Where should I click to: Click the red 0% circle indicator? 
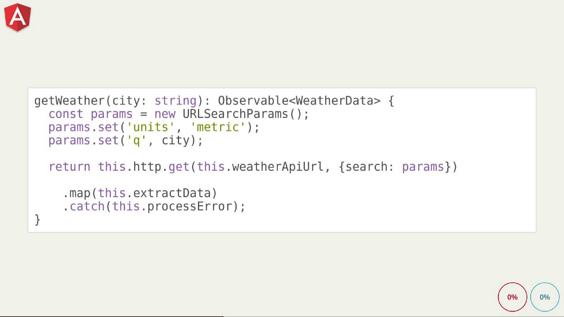tap(512, 297)
